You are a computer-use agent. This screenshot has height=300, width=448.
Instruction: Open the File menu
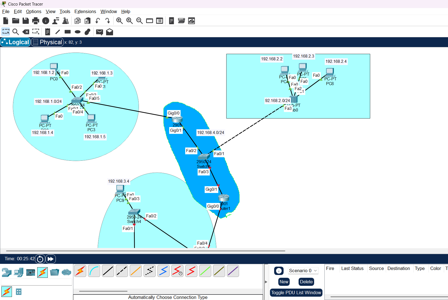point(6,11)
